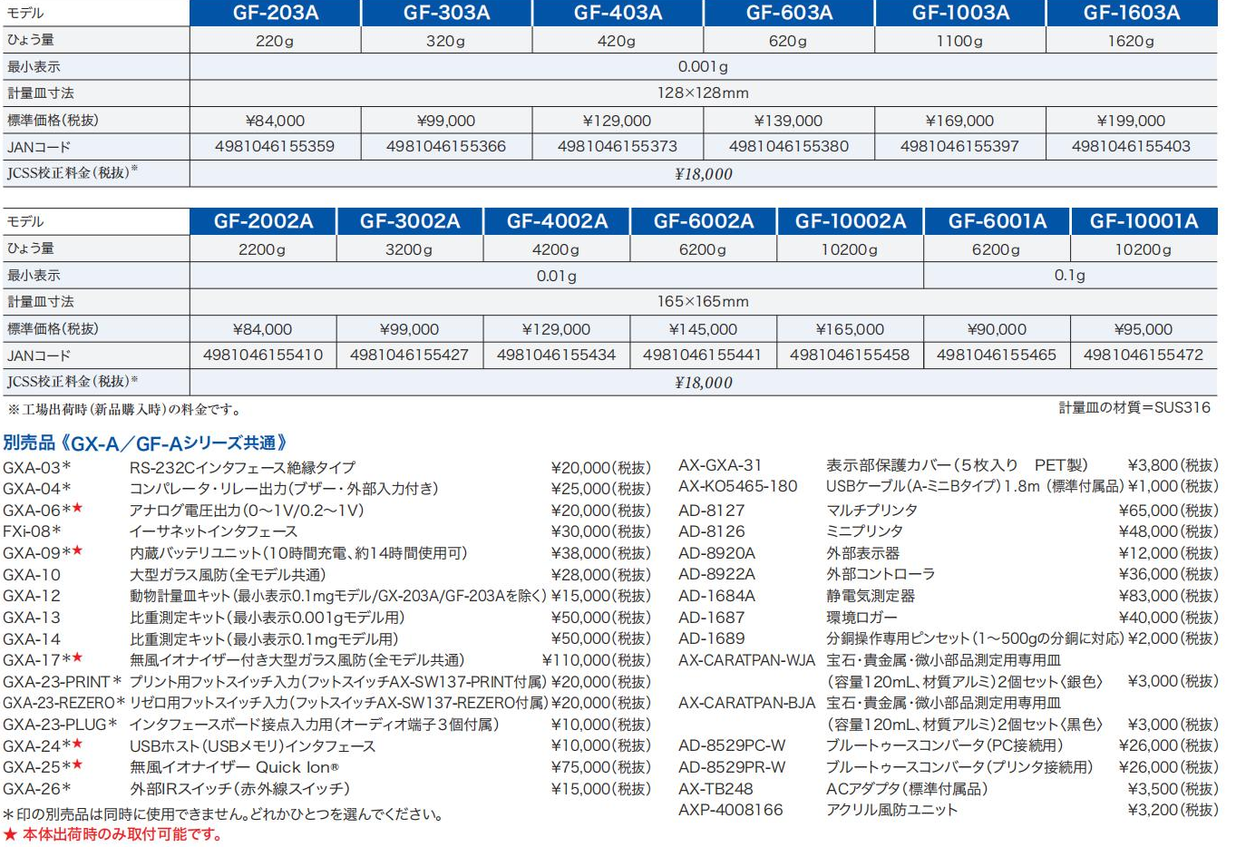
Task: Click the AX-CARATPAN-WJA accessory code
Action: coord(747,660)
